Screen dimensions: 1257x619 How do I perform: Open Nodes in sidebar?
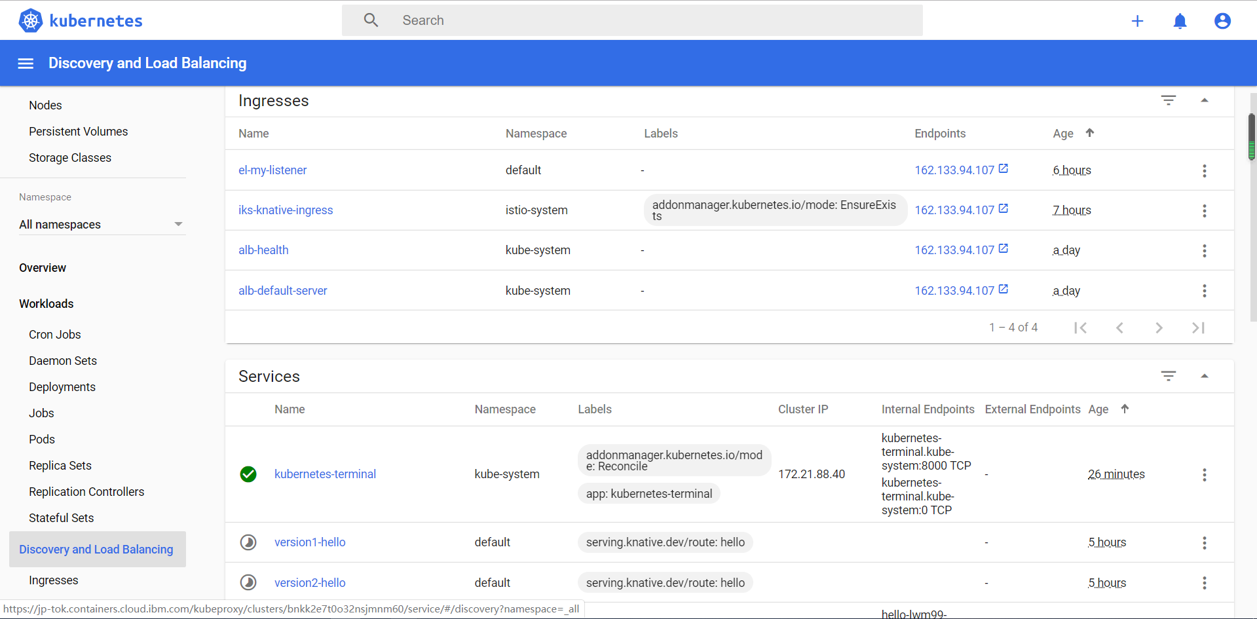45,105
